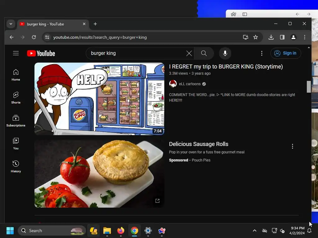The width and height of the screenshot is (318, 238).
Task: Expand the tab search dropdown arrow
Action: (11, 24)
